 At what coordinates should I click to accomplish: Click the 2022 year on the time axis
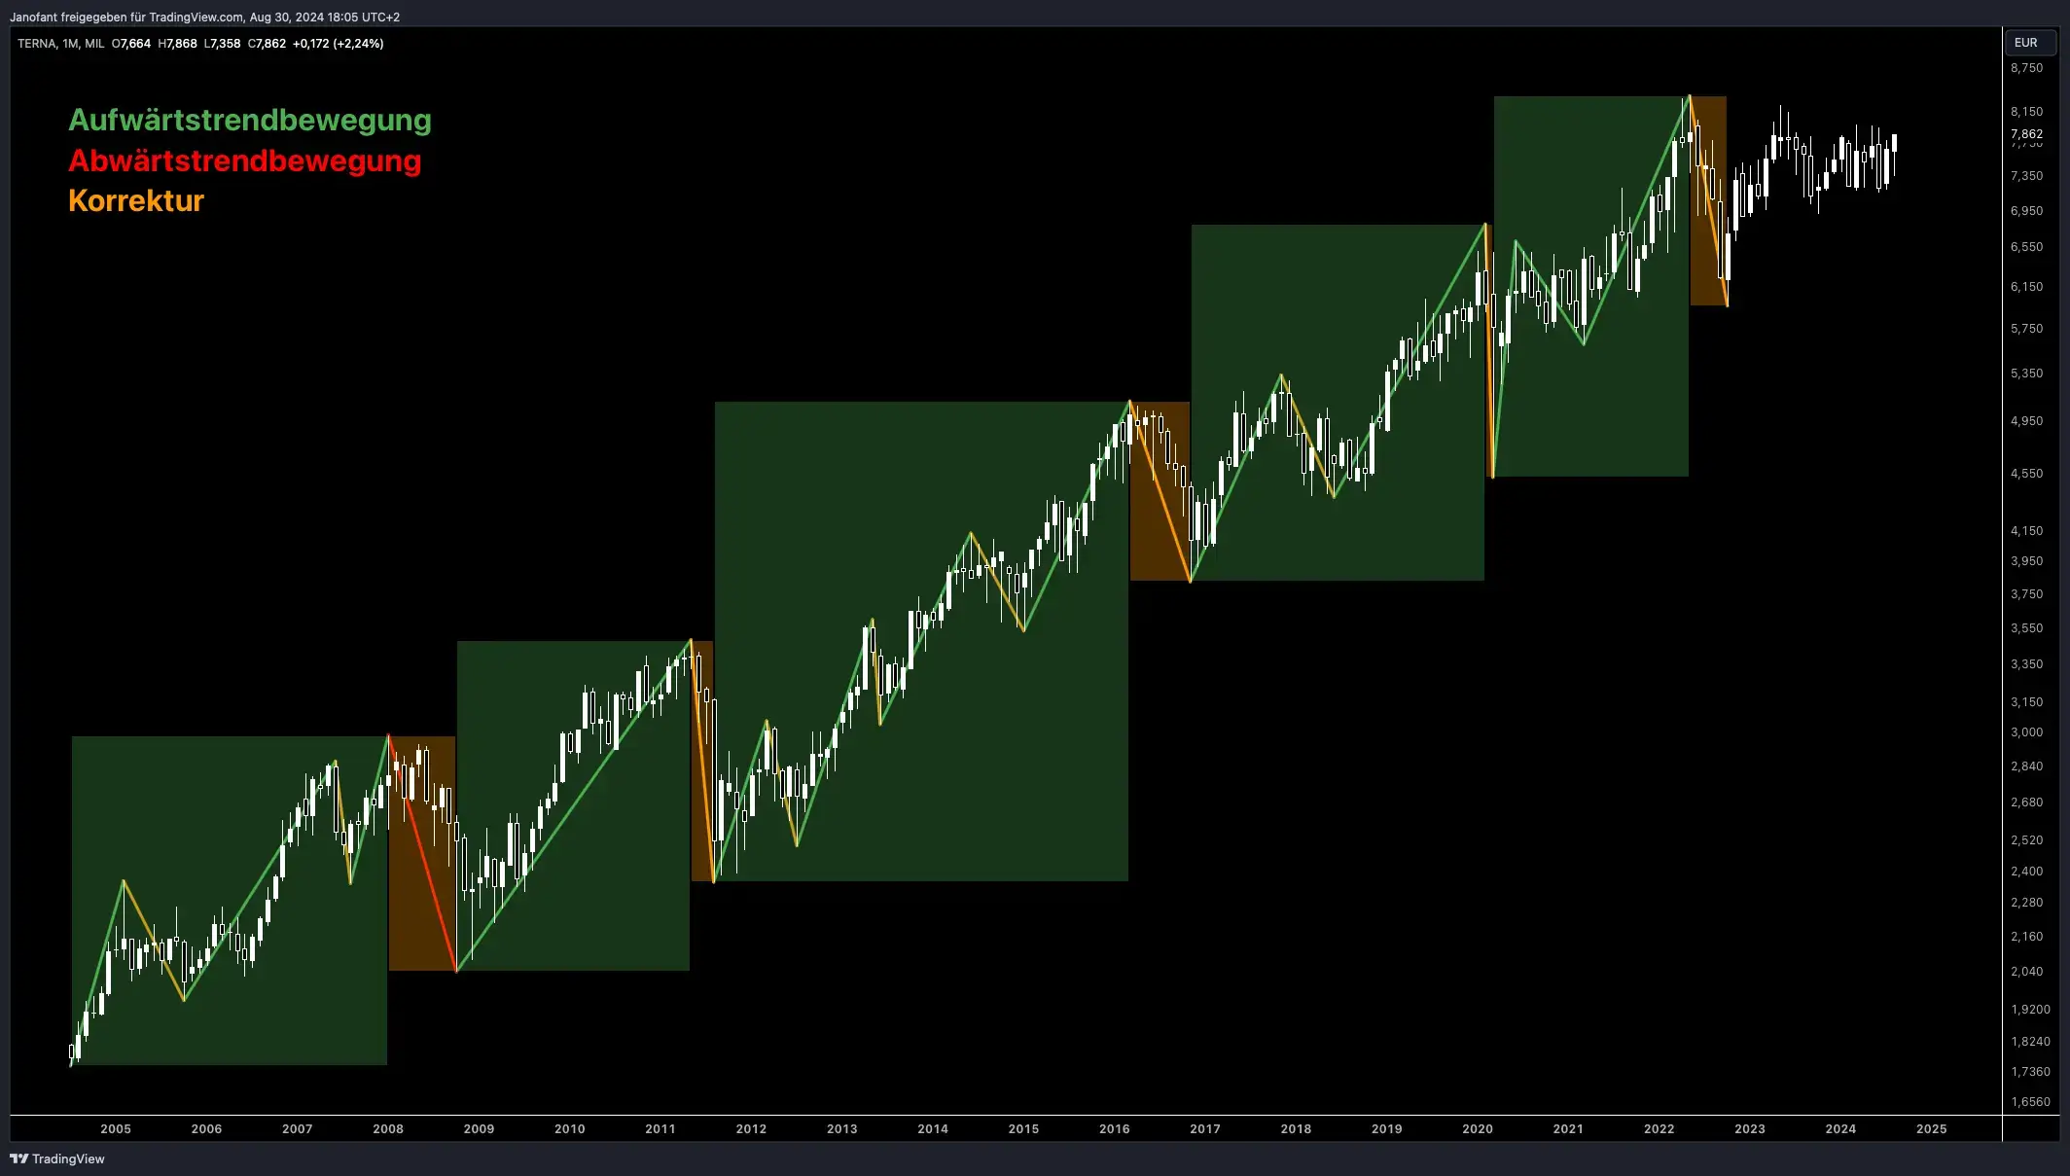(x=1660, y=1129)
